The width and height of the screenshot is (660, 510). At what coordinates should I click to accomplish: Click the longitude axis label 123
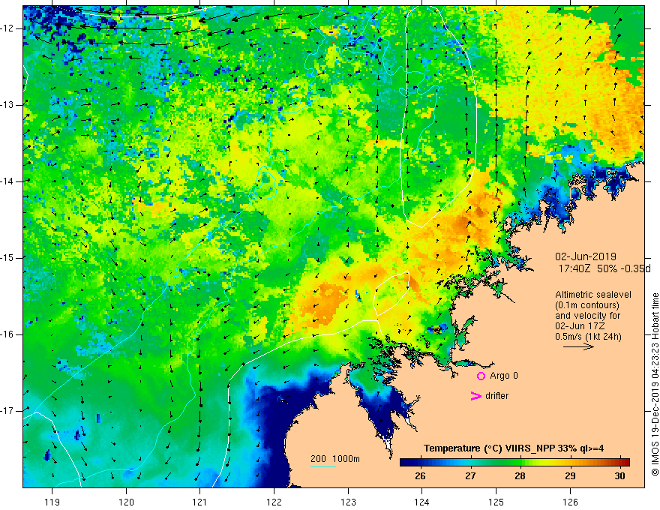(x=348, y=502)
